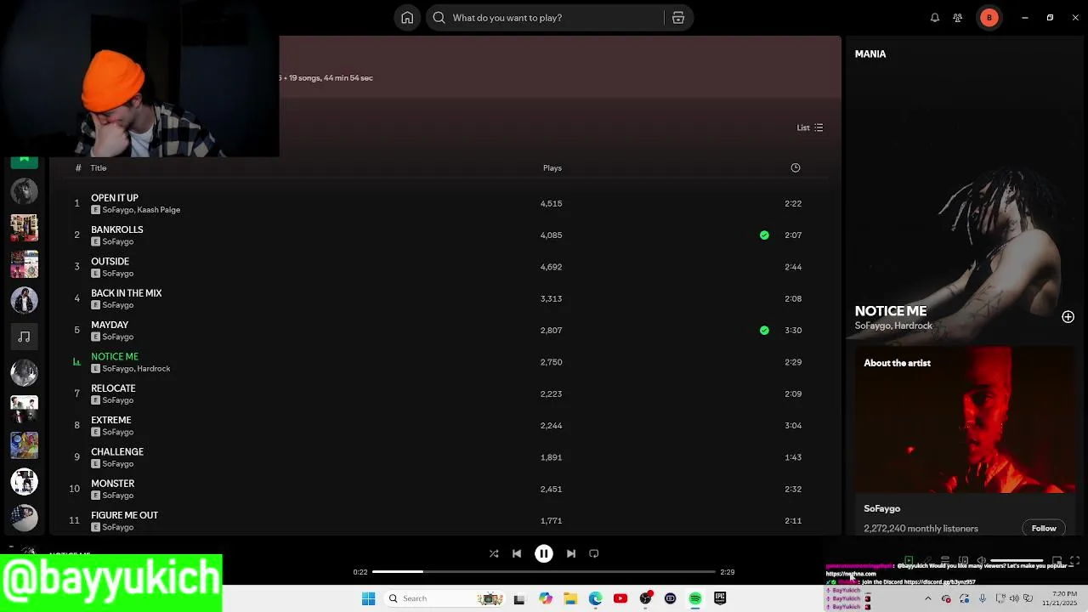Click the 'Plays' column header
The height and width of the screenshot is (612, 1088).
point(552,168)
